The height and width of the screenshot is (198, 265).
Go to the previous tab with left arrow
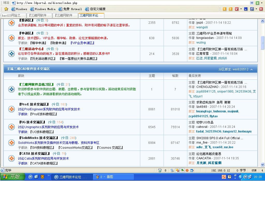(225, 9)
